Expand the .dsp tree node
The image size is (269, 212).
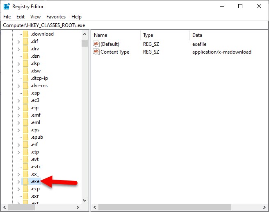(x=18, y=63)
